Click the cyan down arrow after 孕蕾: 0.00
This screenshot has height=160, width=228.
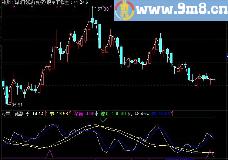pos(96,113)
